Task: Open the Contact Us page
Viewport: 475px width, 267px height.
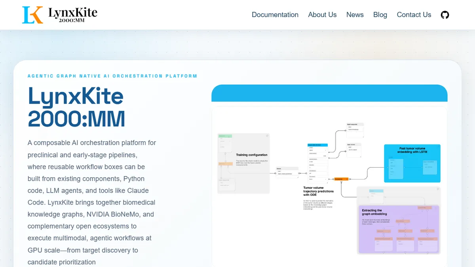Action: point(414,15)
